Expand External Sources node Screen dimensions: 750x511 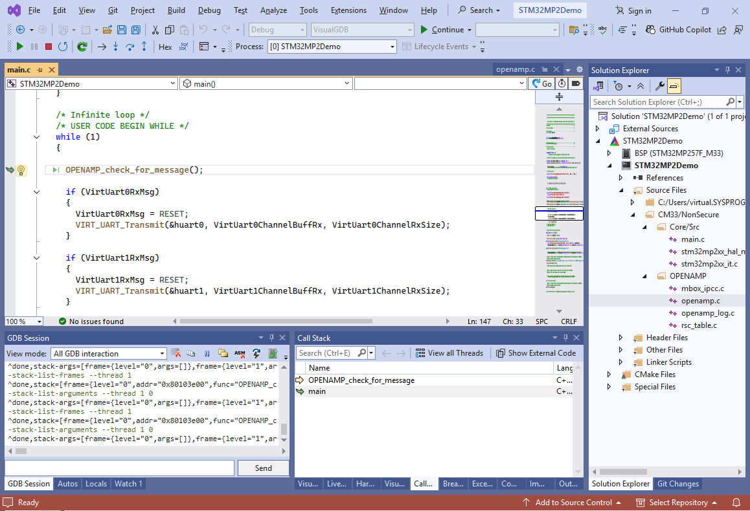pyautogui.click(x=597, y=129)
